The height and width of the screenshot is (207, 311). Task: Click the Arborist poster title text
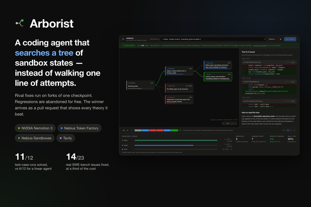52,24
